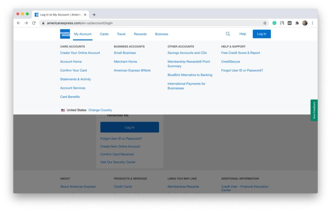Click the United States flag icon
Screen dimensions: 331x211
tap(63, 110)
